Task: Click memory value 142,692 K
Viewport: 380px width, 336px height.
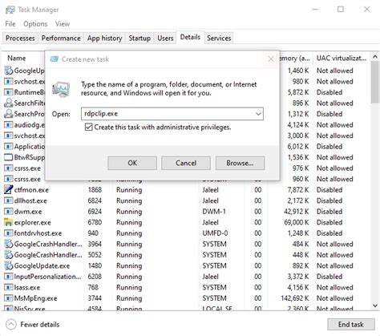Action: (x=295, y=298)
